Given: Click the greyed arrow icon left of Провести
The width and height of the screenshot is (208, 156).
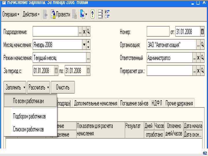Looking at the screenshot, I should tap(45, 14).
